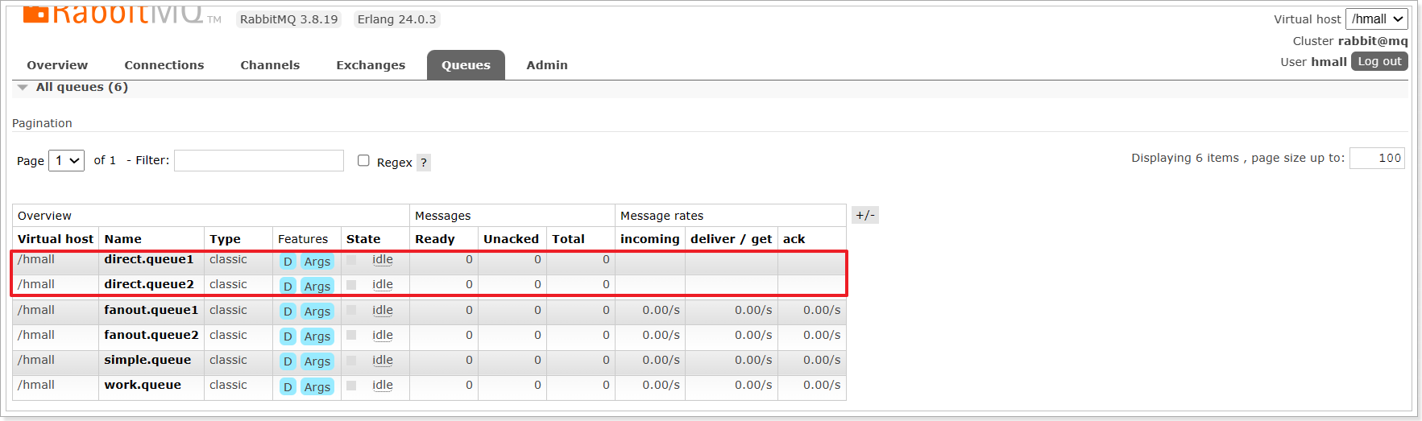
Task: Open the Channels tab
Action: point(270,65)
